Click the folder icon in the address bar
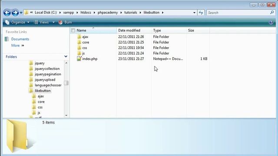The width and height of the screenshot is (278, 156). click(x=26, y=13)
